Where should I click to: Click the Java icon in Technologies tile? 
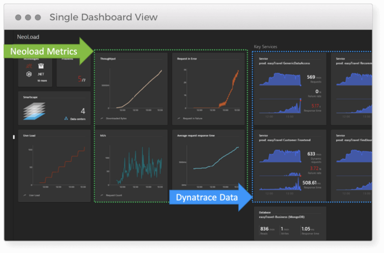point(28,66)
